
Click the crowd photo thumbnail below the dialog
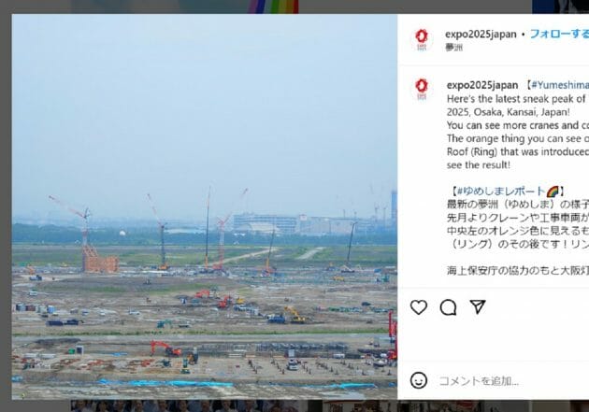coord(188,406)
